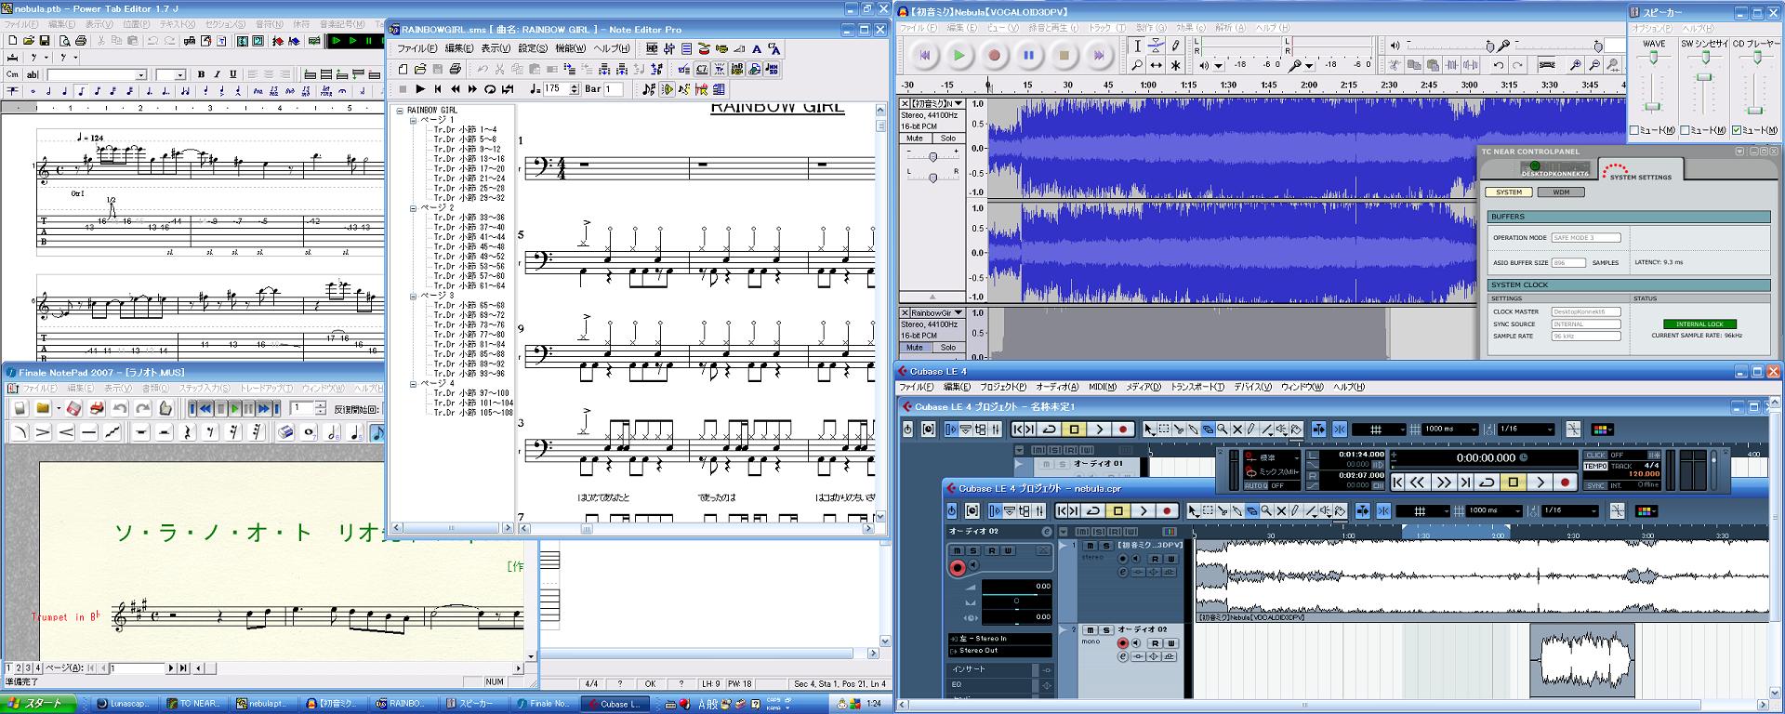The image size is (1785, 714).
Task: Click the 【初音ミク】 track gain slider in Audacity
Action: tap(932, 156)
